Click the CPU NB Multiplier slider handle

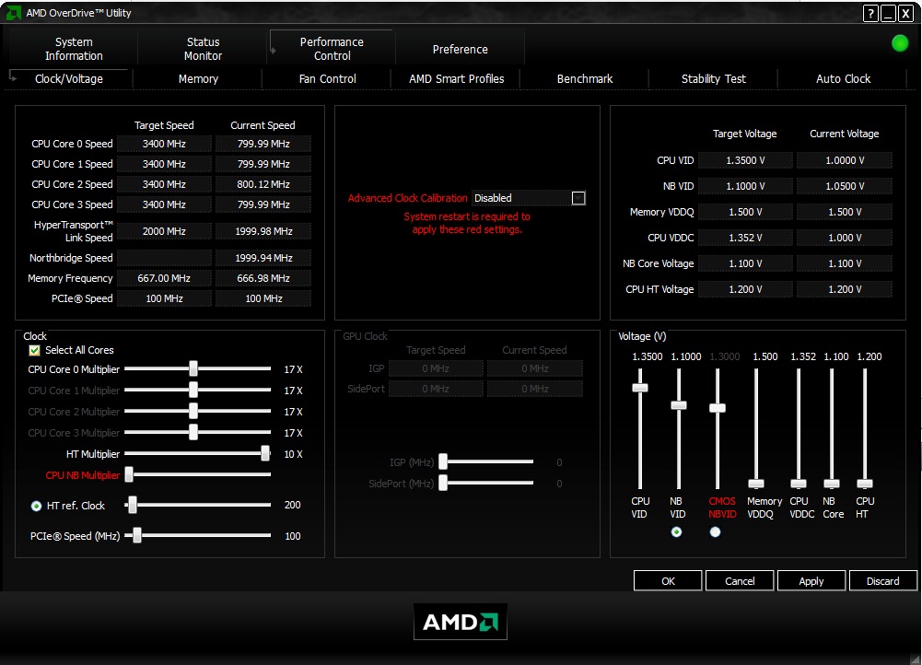[129, 474]
